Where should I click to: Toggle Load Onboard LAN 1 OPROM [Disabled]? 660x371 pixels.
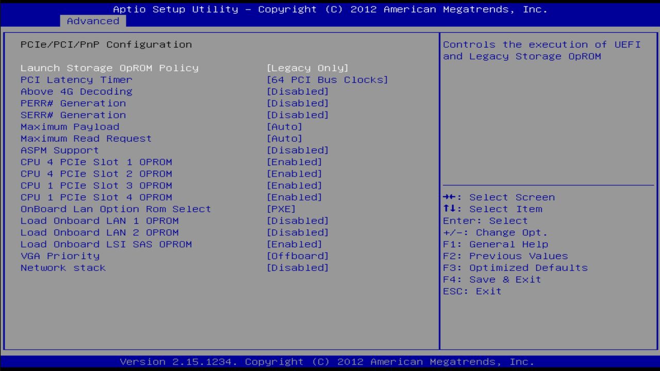(298, 221)
